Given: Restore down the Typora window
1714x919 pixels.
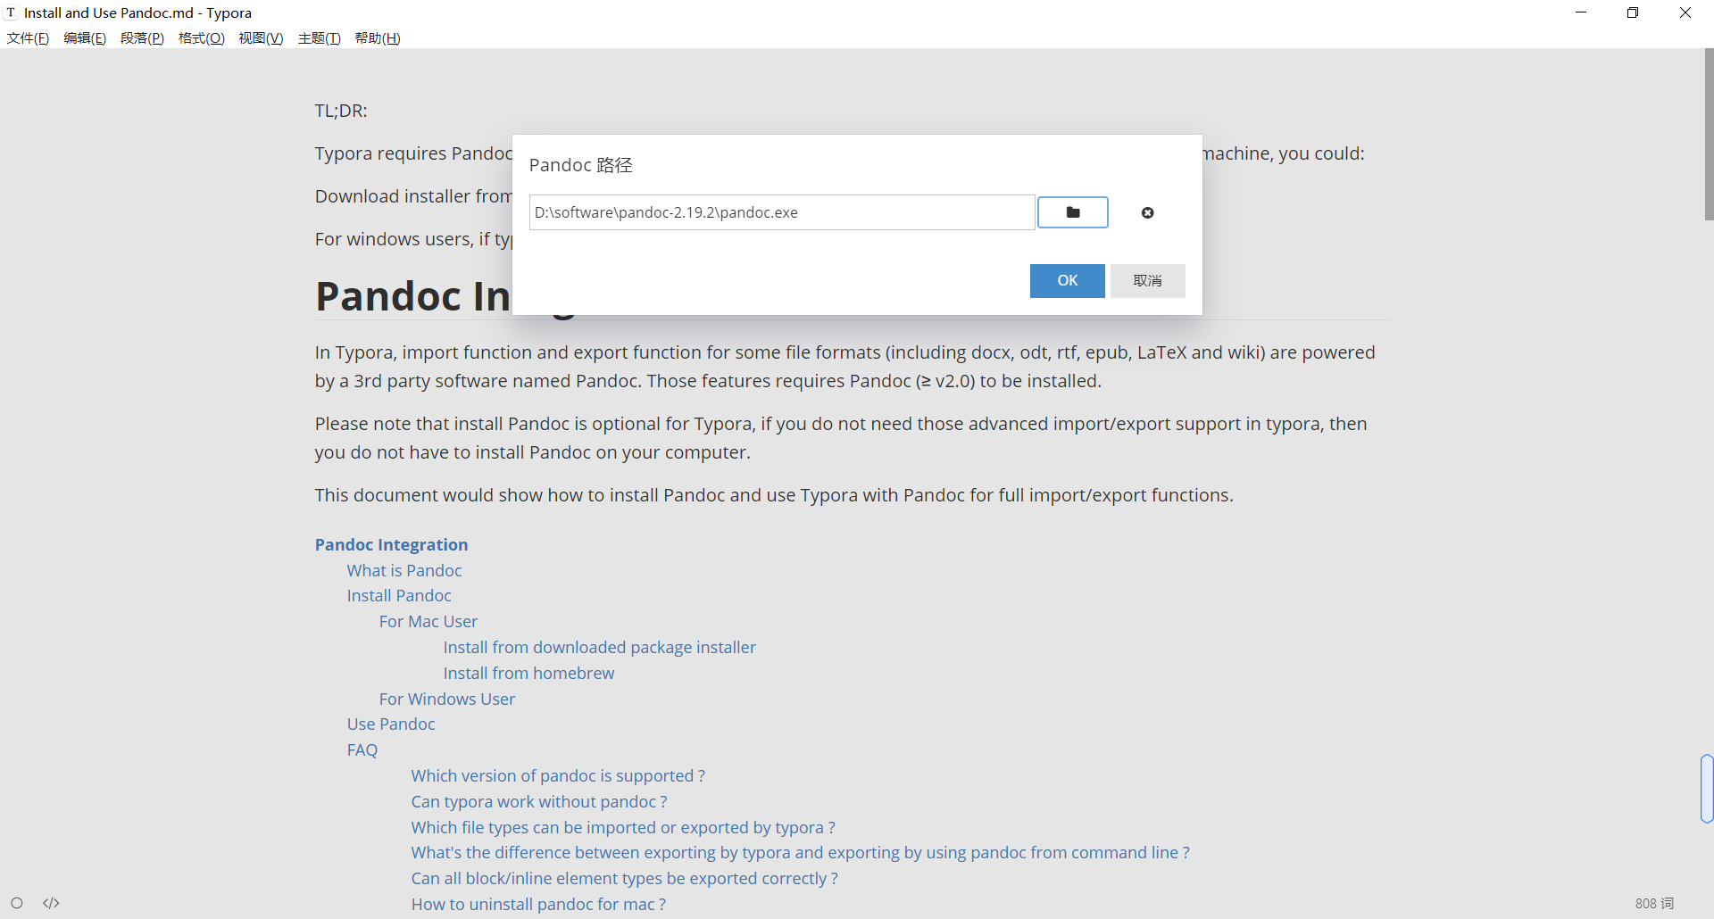Looking at the screenshot, I should click(x=1633, y=12).
